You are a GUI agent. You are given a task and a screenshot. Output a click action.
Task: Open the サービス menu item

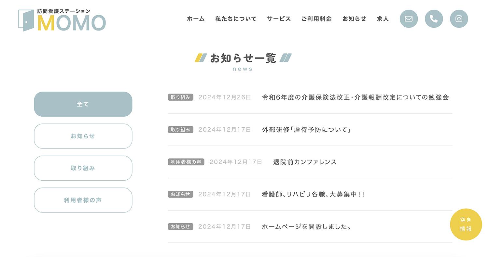(279, 19)
